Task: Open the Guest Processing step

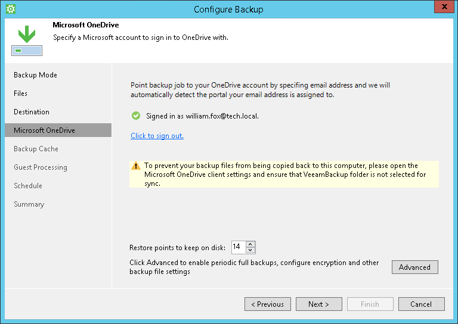Action: [41, 167]
